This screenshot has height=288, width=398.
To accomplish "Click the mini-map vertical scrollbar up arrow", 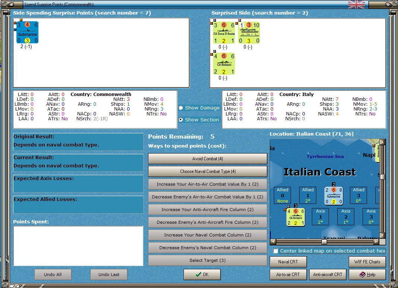I will tap(382, 142).
